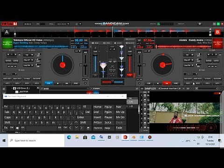Image resolution: width=224 pixels, height=168 pixels.
Task: Click the crossfader slider
Action: pyautogui.click(x=112, y=82)
